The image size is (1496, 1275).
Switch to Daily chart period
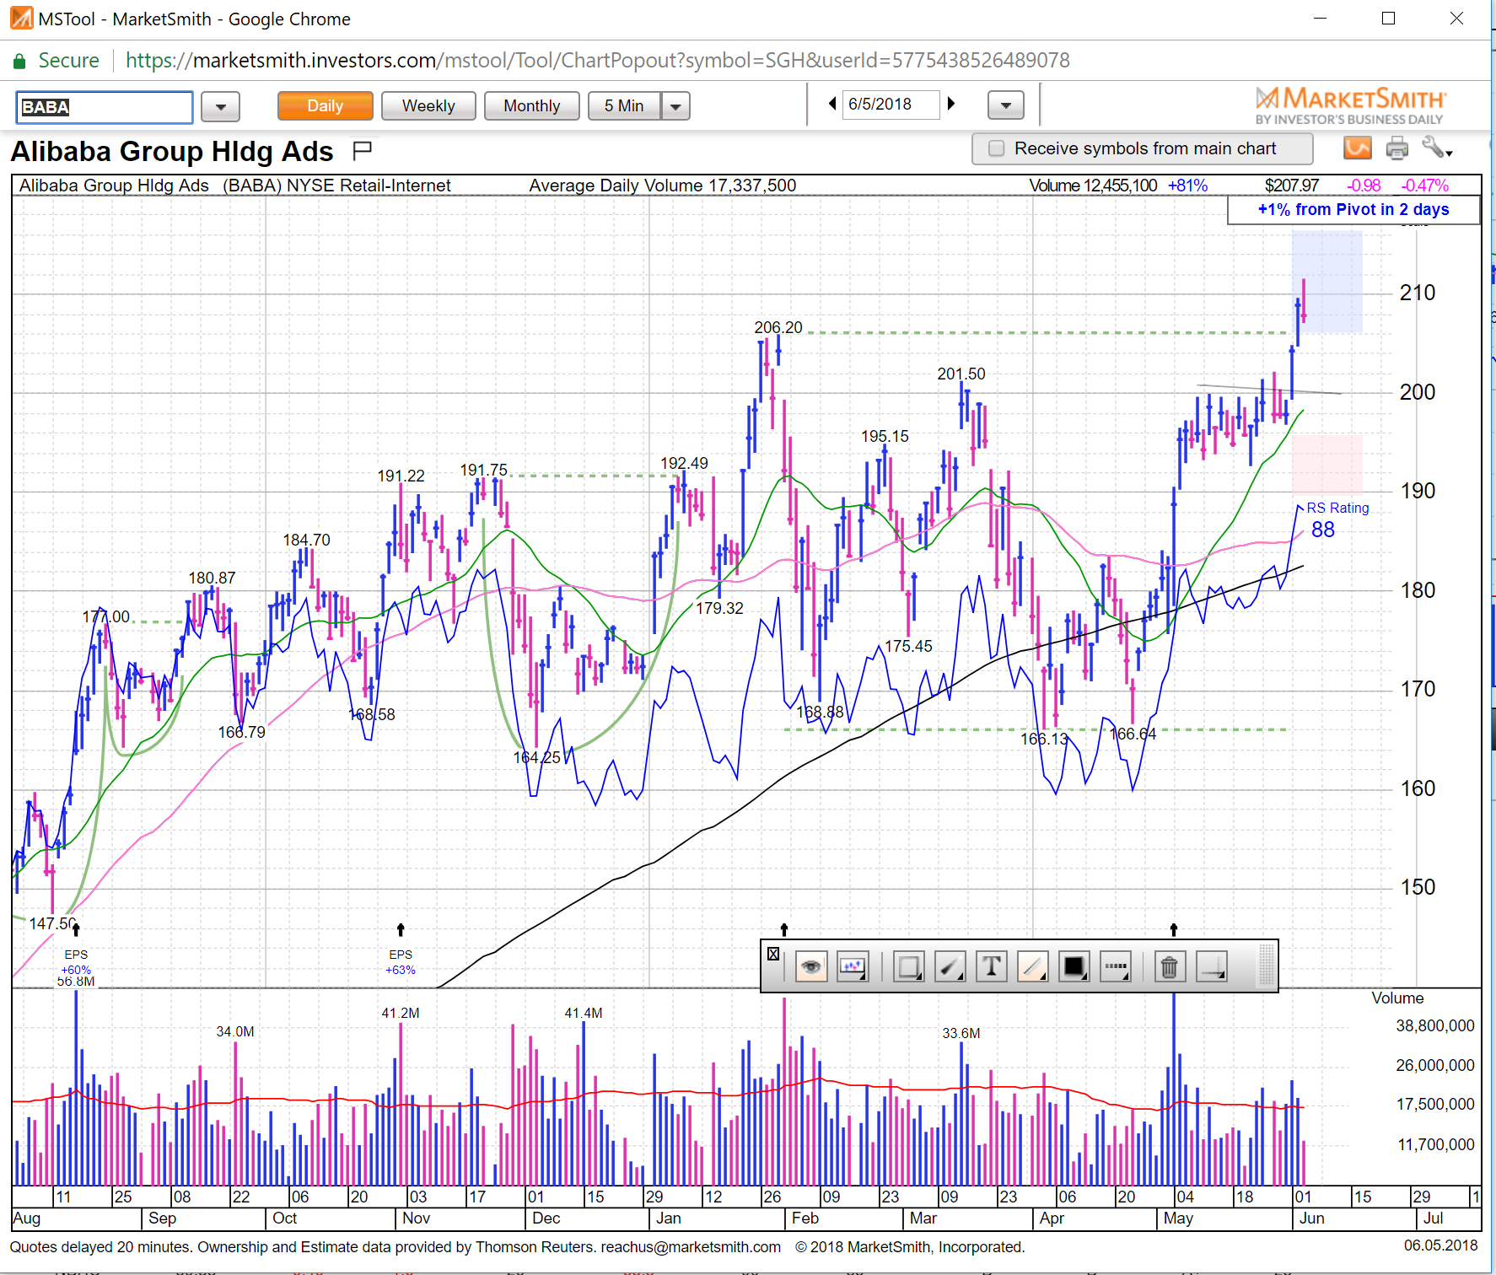tap(325, 105)
